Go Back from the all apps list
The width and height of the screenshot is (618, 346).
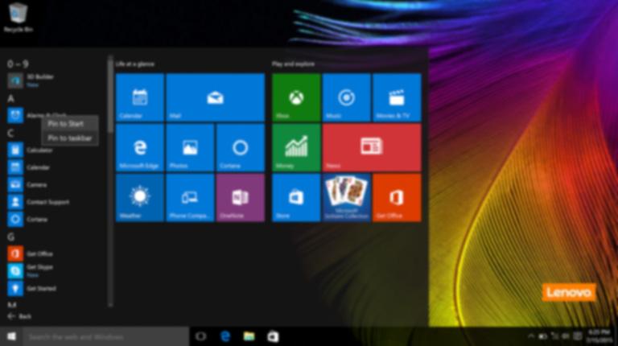pos(19,316)
